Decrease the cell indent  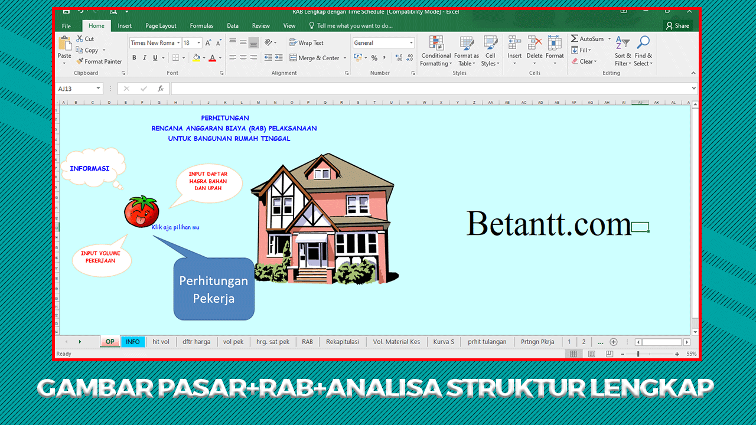tap(269, 58)
